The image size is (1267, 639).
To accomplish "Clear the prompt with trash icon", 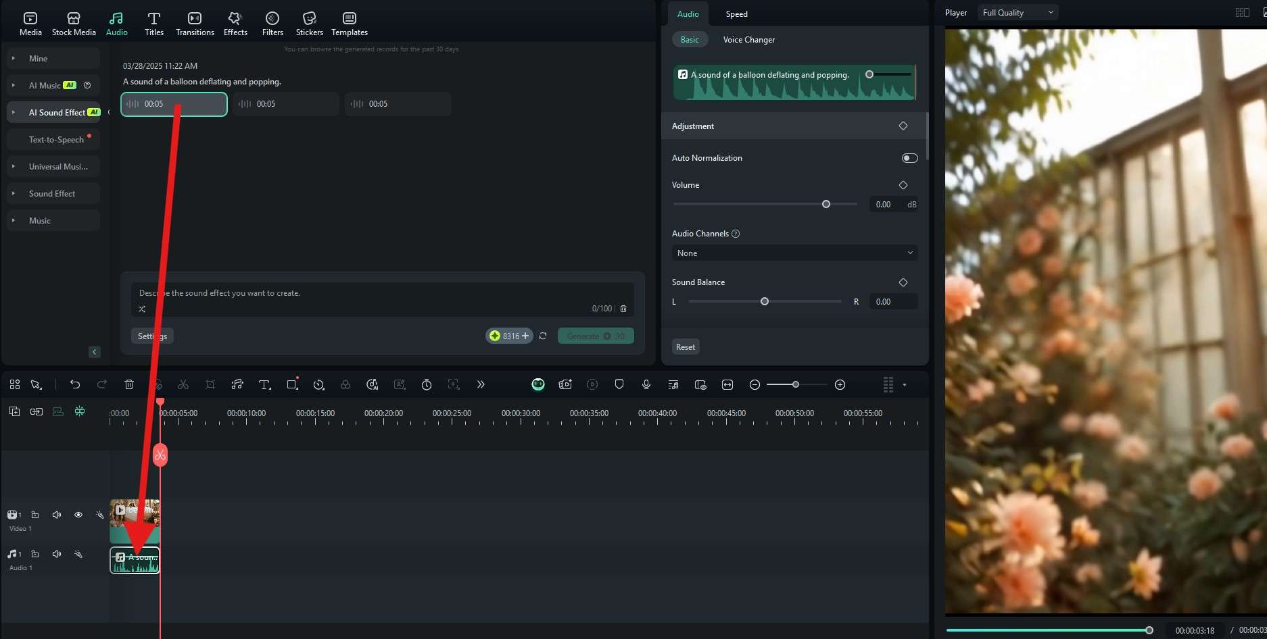I will coord(623,309).
